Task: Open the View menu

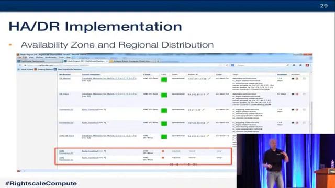Action: (x=31, y=57)
